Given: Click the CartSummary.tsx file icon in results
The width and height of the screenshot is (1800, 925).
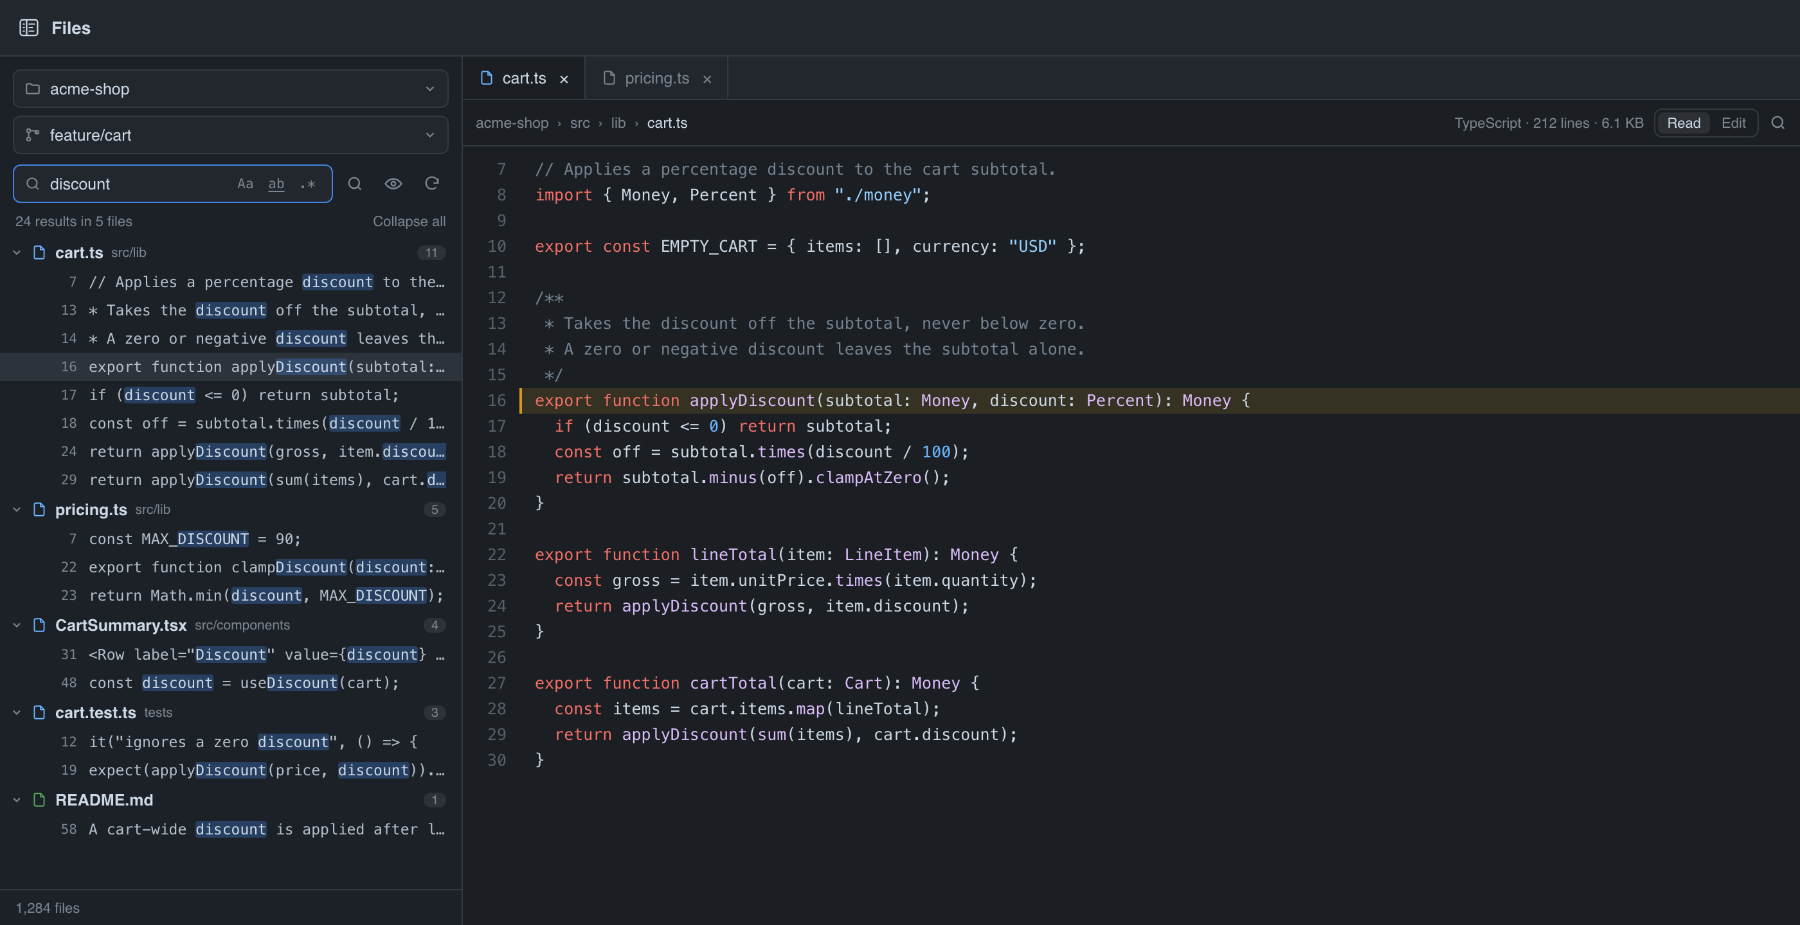Looking at the screenshot, I should pos(39,625).
